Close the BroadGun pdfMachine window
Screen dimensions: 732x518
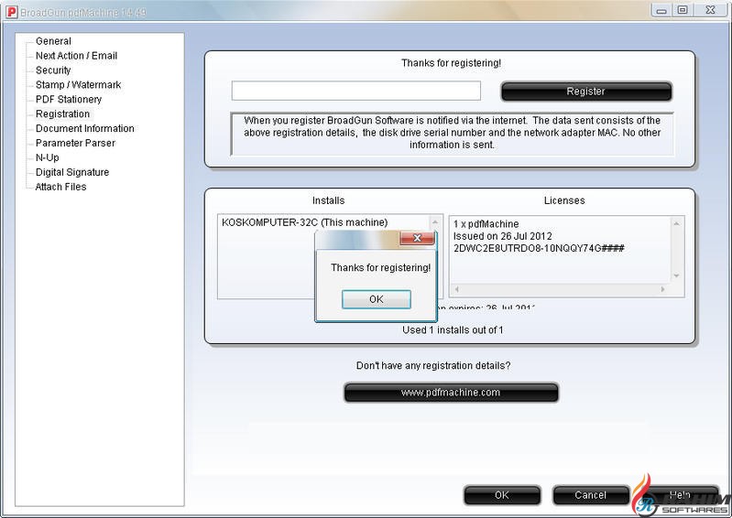(711, 10)
